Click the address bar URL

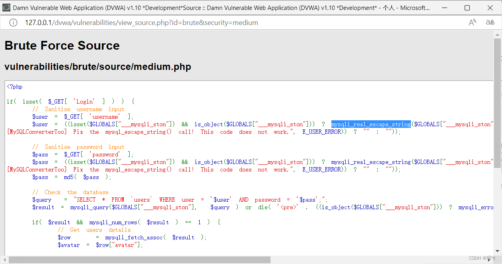[x=142, y=23]
